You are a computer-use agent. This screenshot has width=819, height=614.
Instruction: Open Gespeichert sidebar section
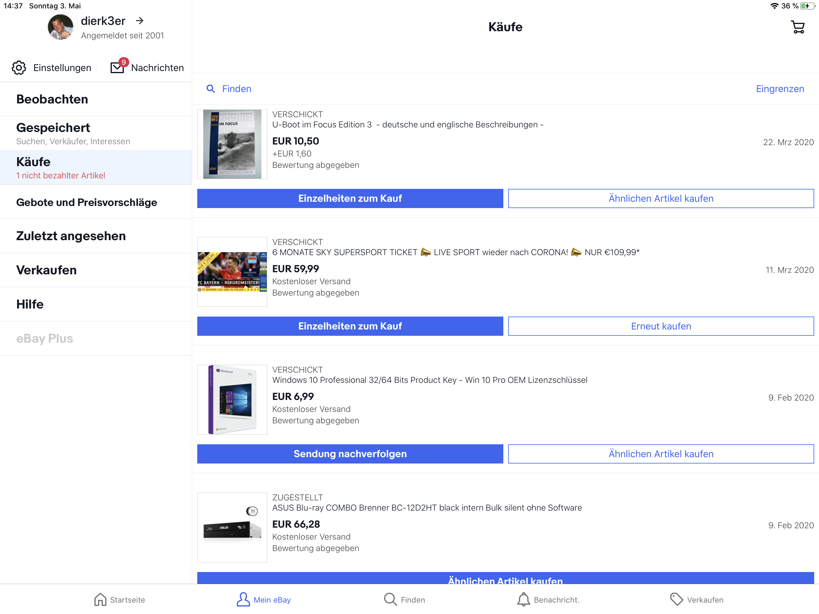click(x=53, y=128)
